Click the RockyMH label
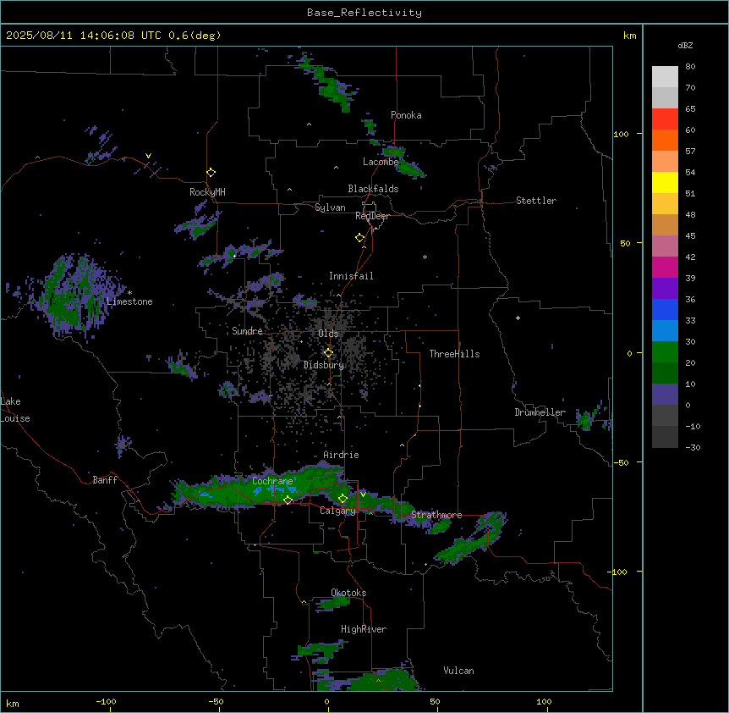Screen dimensions: 729x713 click(207, 192)
